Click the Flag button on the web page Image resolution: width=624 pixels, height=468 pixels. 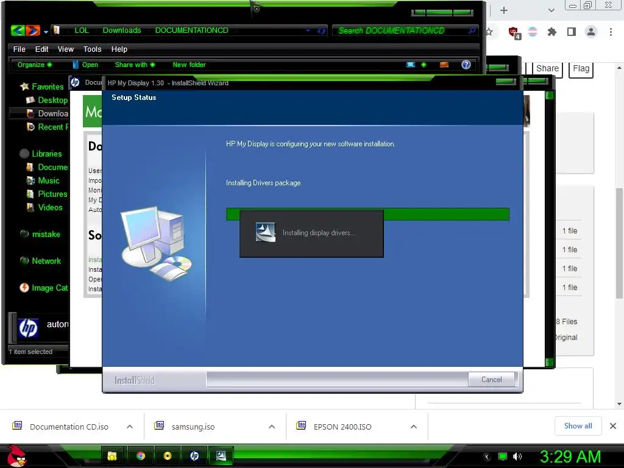click(x=581, y=69)
